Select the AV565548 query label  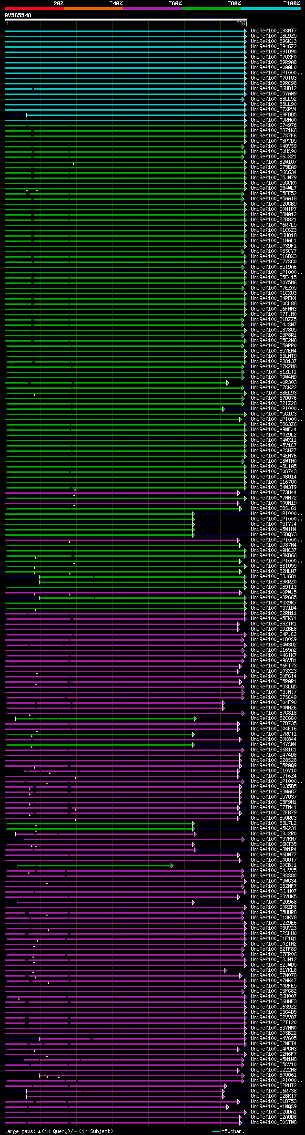(18, 15)
